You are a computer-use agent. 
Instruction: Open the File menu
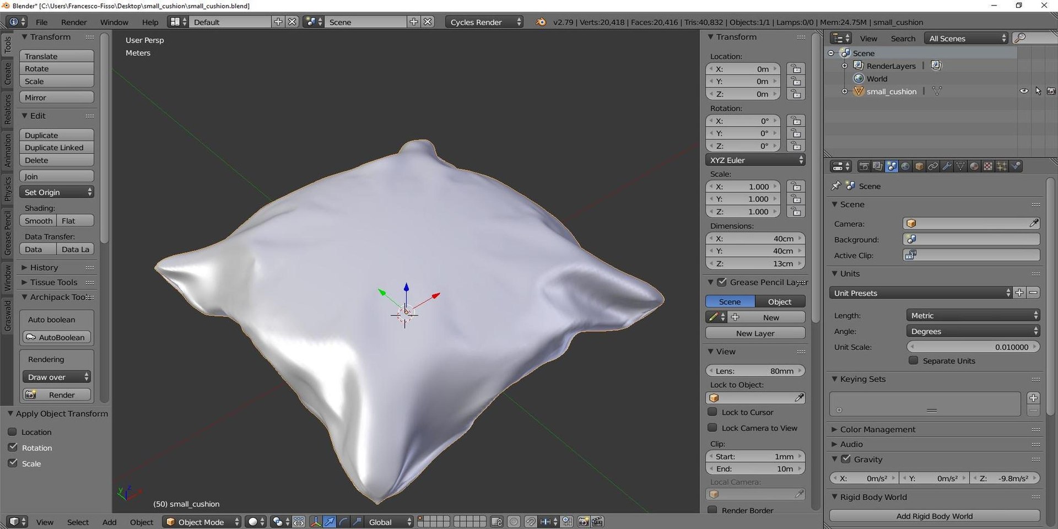[41, 22]
